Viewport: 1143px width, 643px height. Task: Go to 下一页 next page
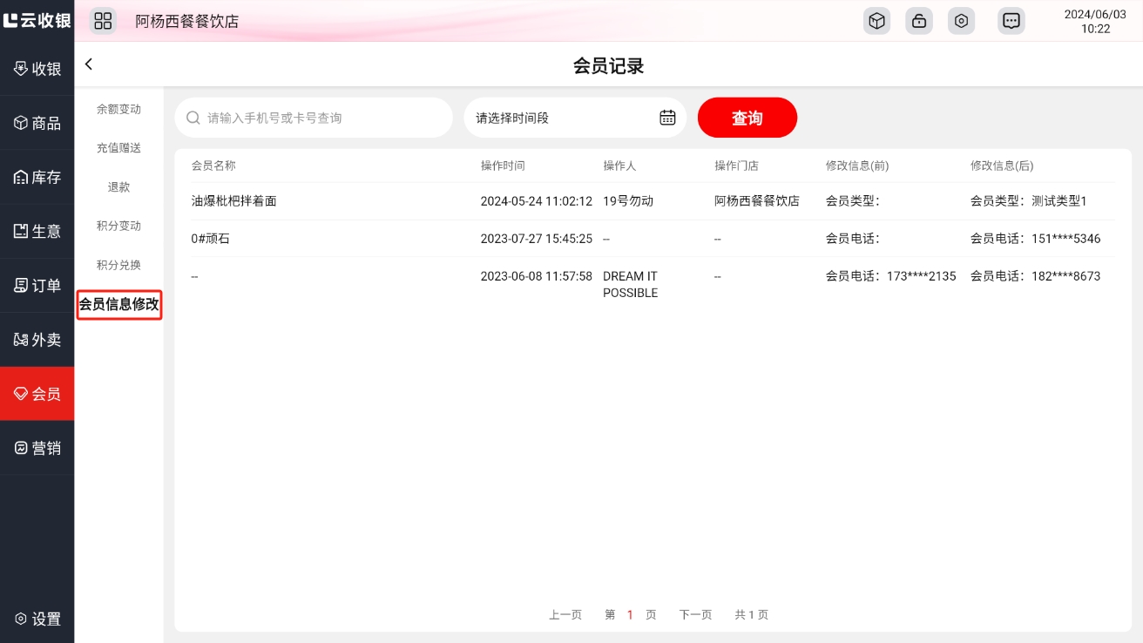(695, 614)
